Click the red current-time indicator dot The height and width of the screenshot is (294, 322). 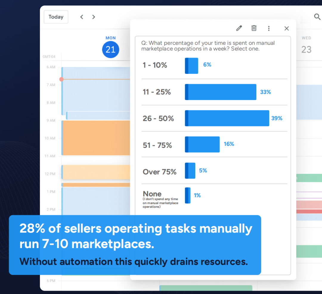[61, 79]
